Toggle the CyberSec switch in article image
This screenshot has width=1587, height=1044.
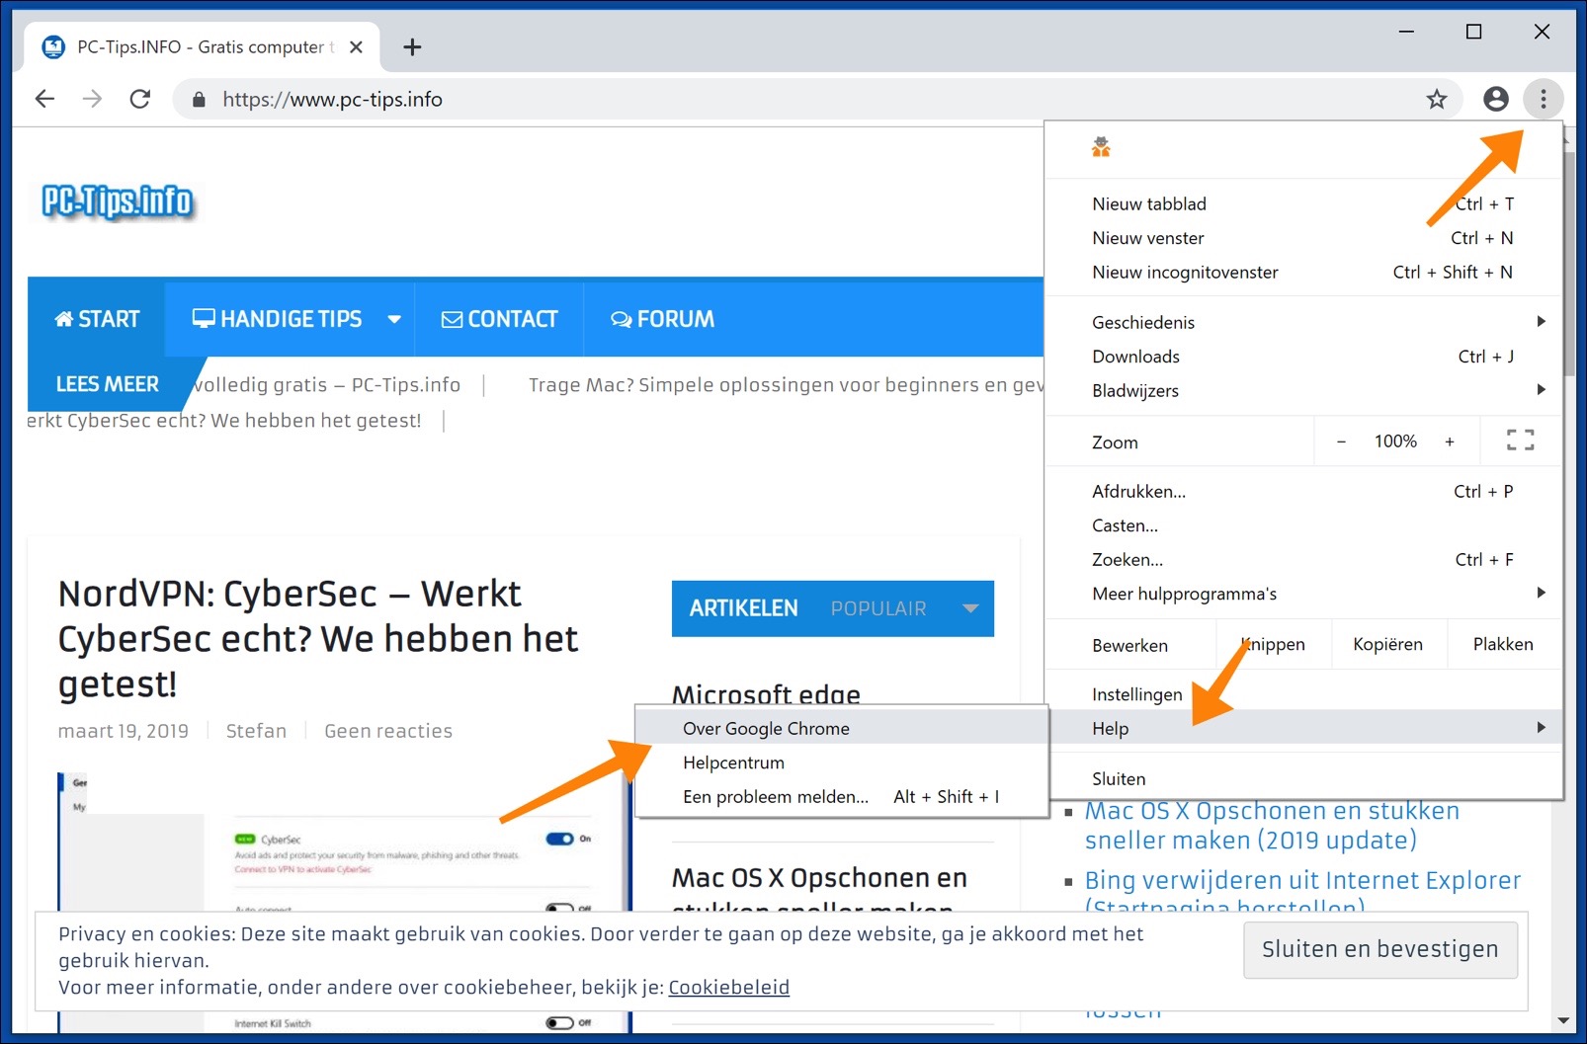tap(559, 839)
